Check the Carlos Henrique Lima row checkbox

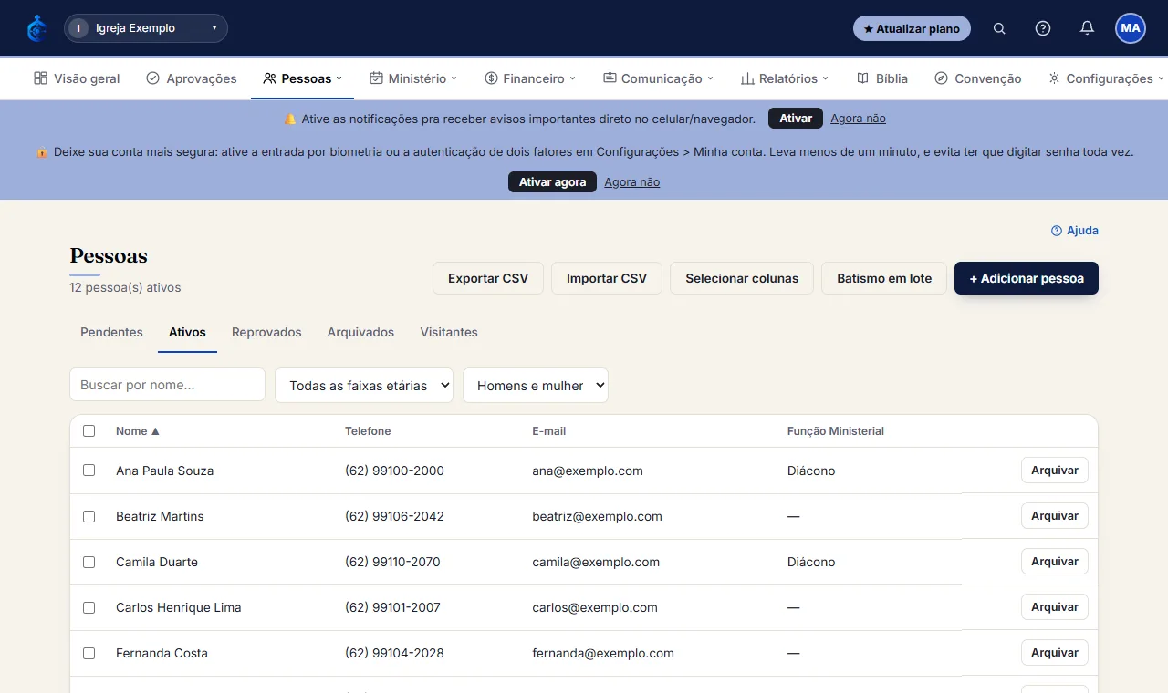tap(89, 607)
